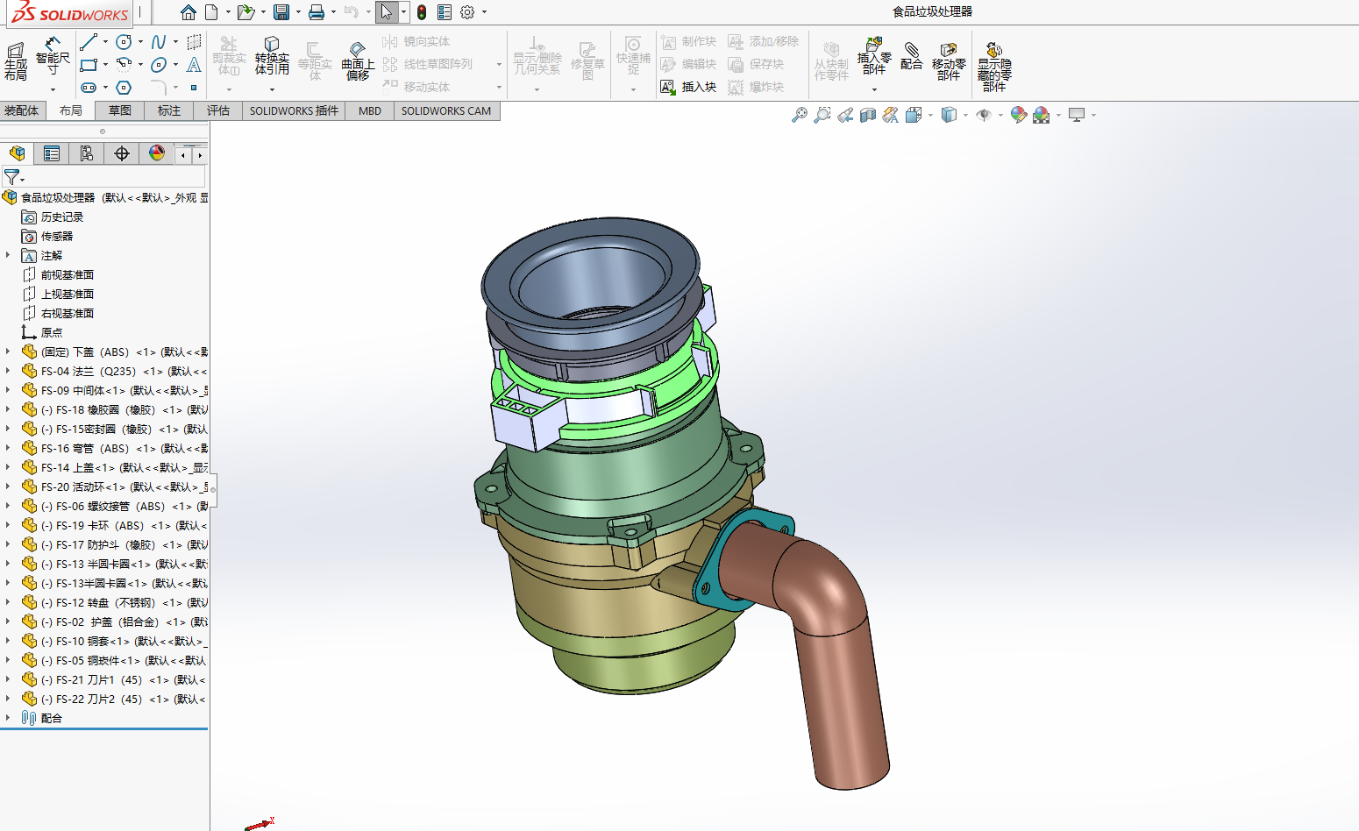Expand the FS-04 法兰 (Q235) component
Image resolution: width=1359 pixels, height=831 pixels.
pyautogui.click(x=8, y=371)
